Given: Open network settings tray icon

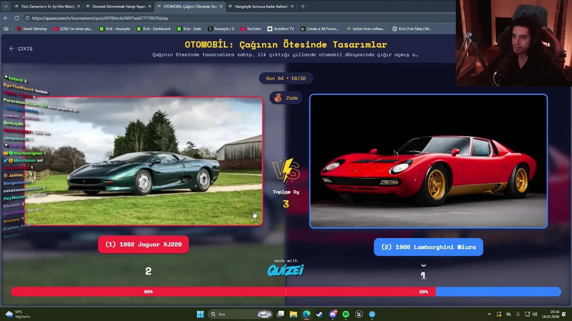Looking at the screenshot, I should pos(527,314).
